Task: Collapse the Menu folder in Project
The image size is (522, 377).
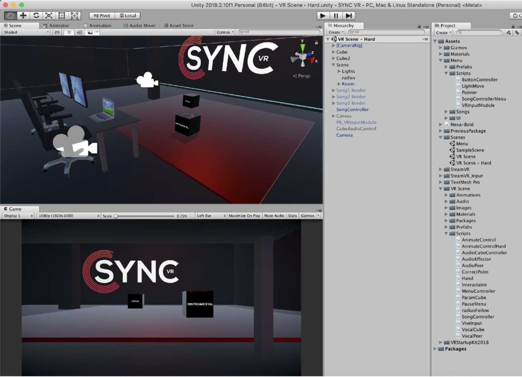Action: tap(440, 61)
